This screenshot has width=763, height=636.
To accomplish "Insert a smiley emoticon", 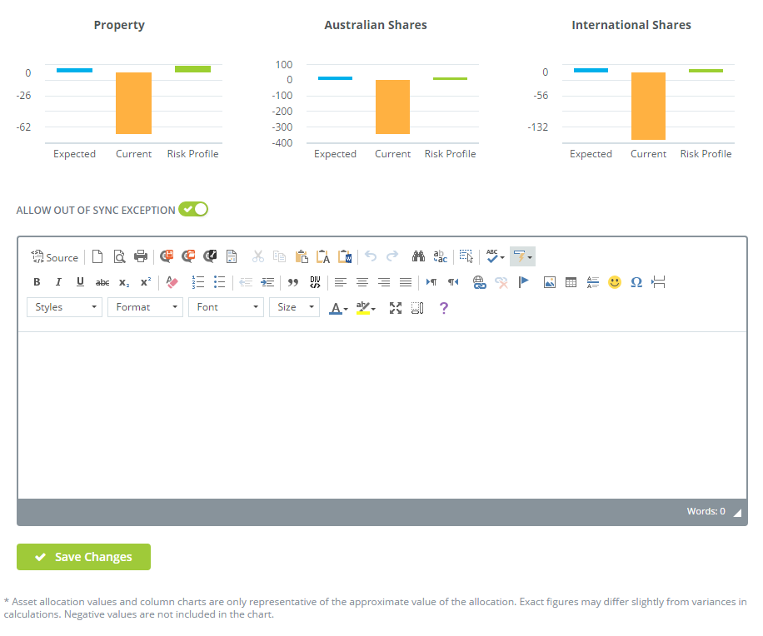I will [615, 282].
